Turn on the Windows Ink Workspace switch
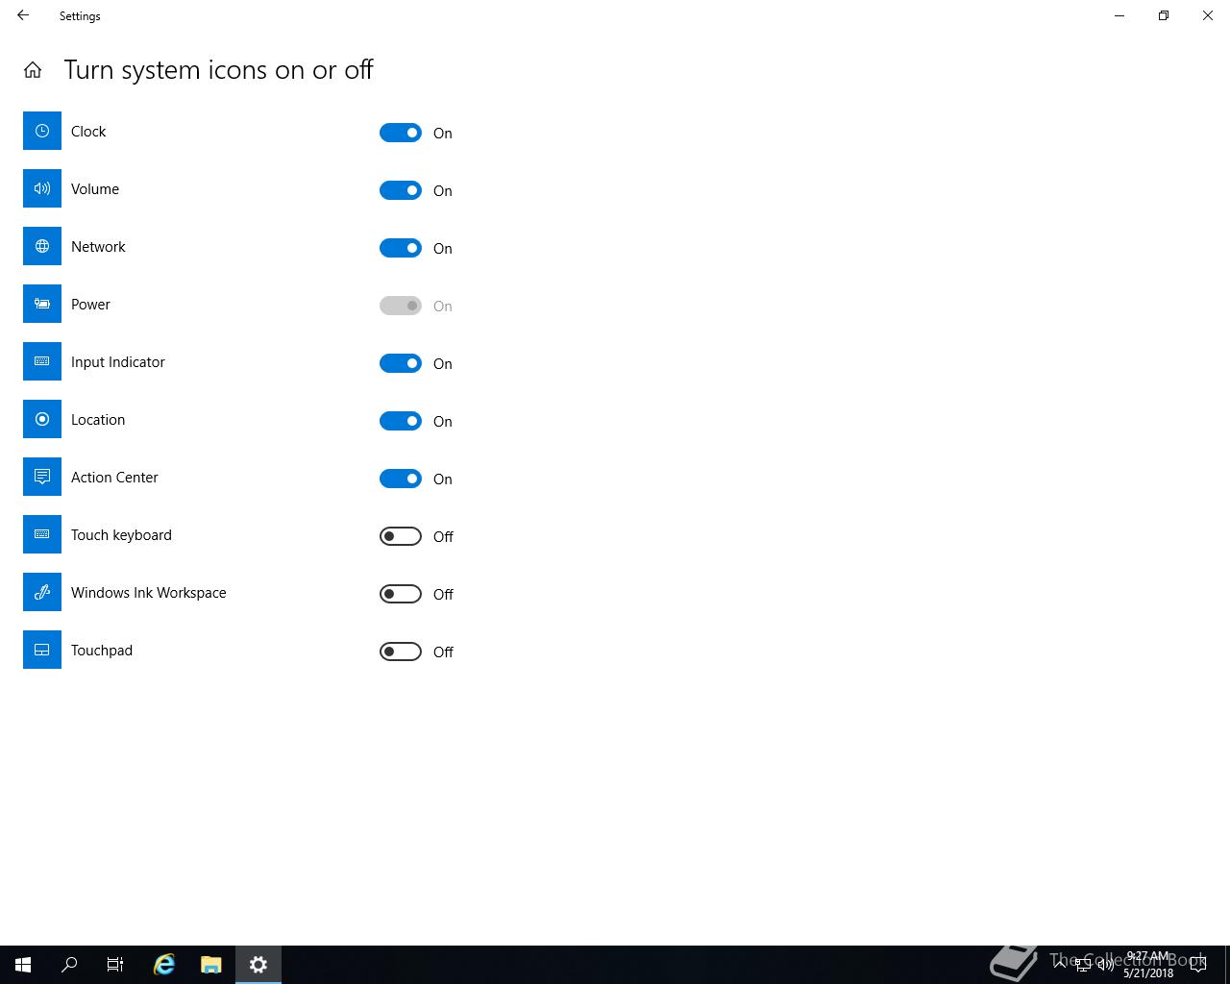 (x=401, y=594)
